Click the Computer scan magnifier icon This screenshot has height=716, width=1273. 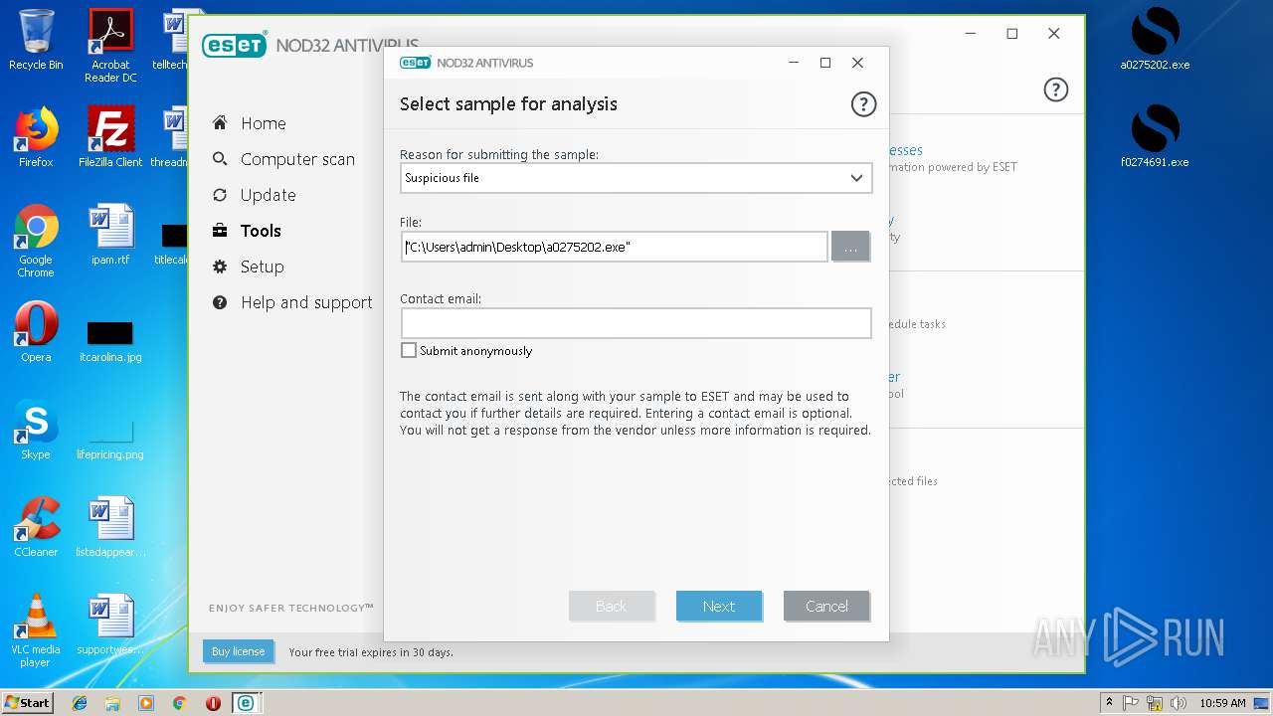click(220, 159)
